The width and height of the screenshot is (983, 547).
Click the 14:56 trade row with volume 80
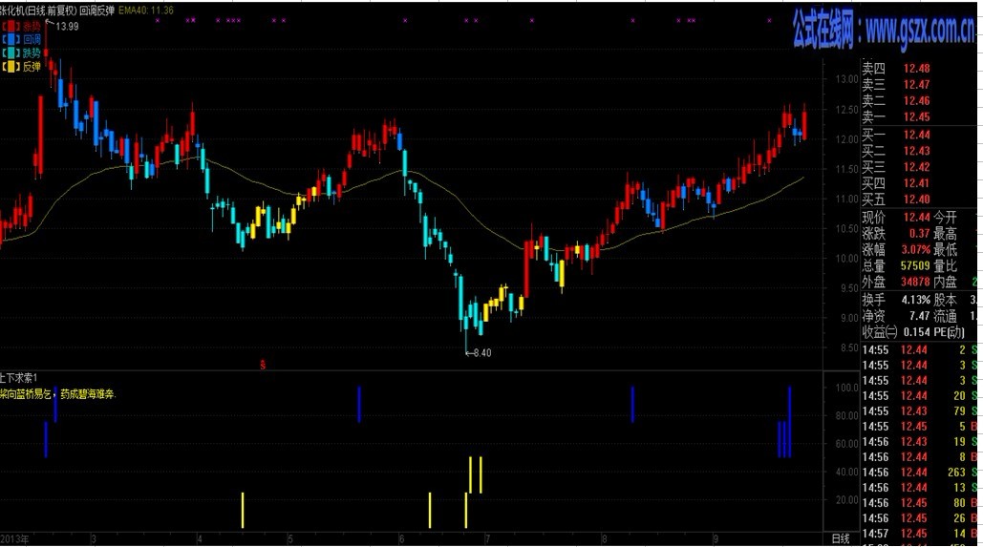pyautogui.click(x=922, y=503)
